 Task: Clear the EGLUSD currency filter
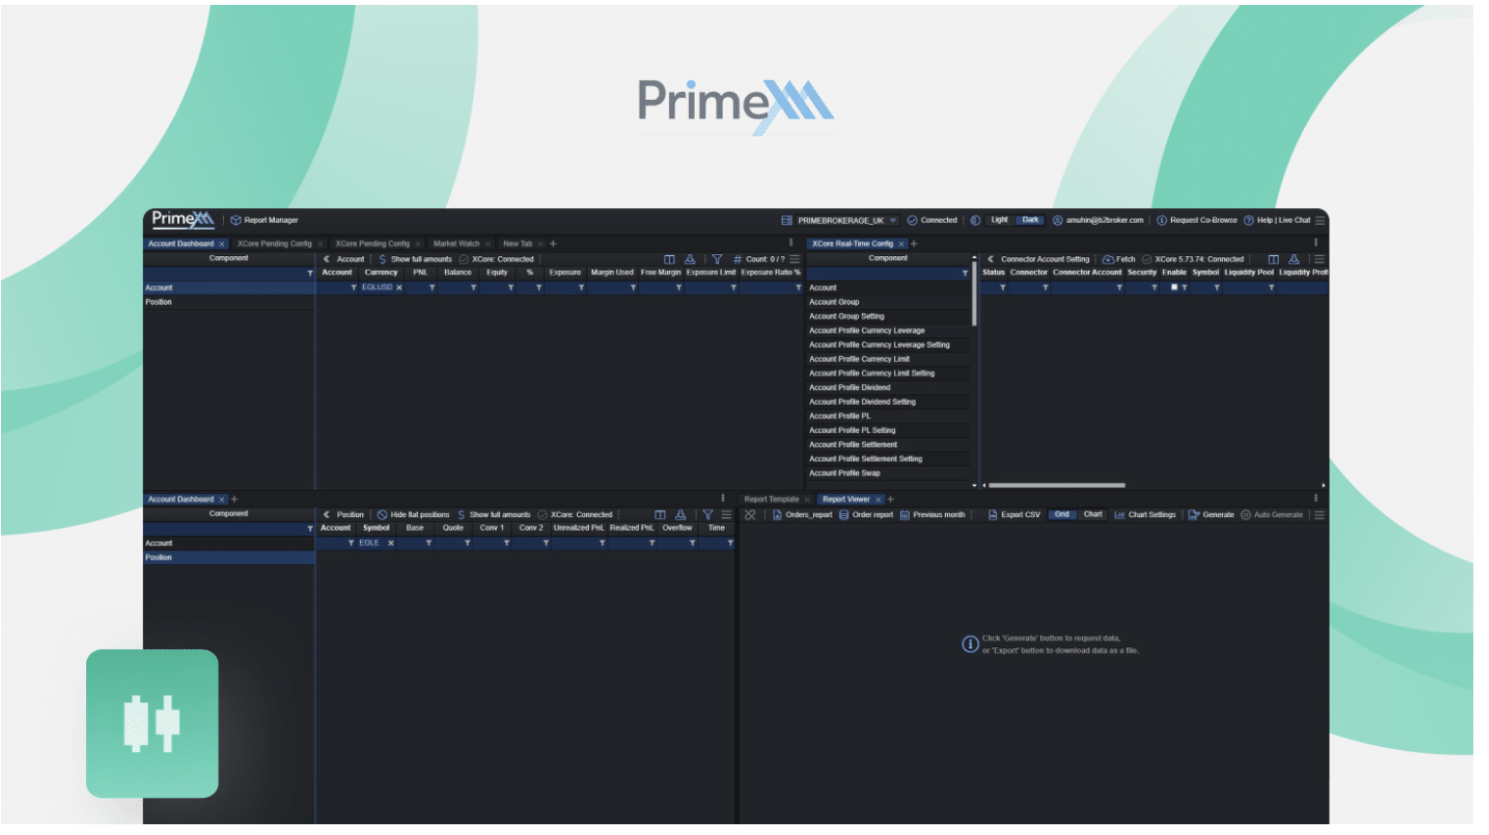point(399,287)
